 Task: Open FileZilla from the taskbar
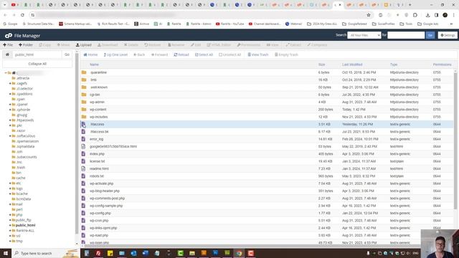pyautogui.click(x=98, y=253)
